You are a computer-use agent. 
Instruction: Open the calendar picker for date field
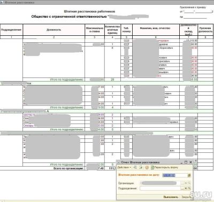click(189, 175)
